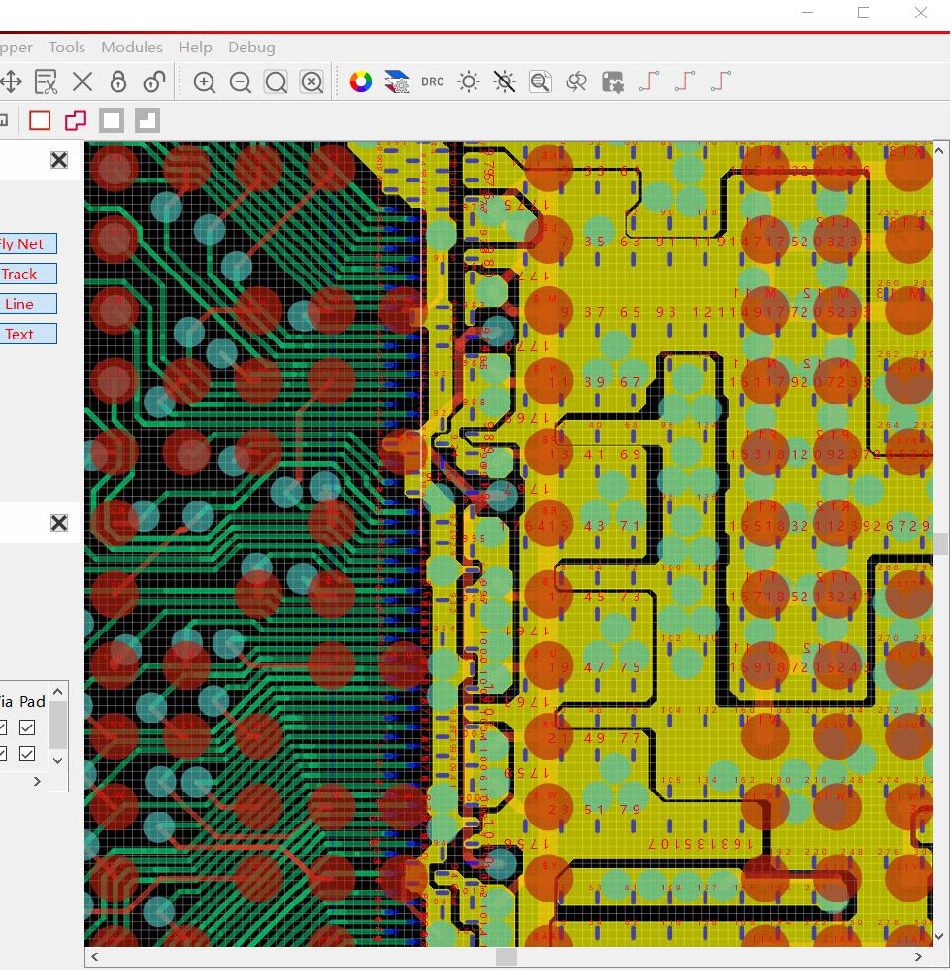Click the crossed-out sun icon
Image resolution: width=951 pixels, height=970 pixels.
[x=505, y=81]
